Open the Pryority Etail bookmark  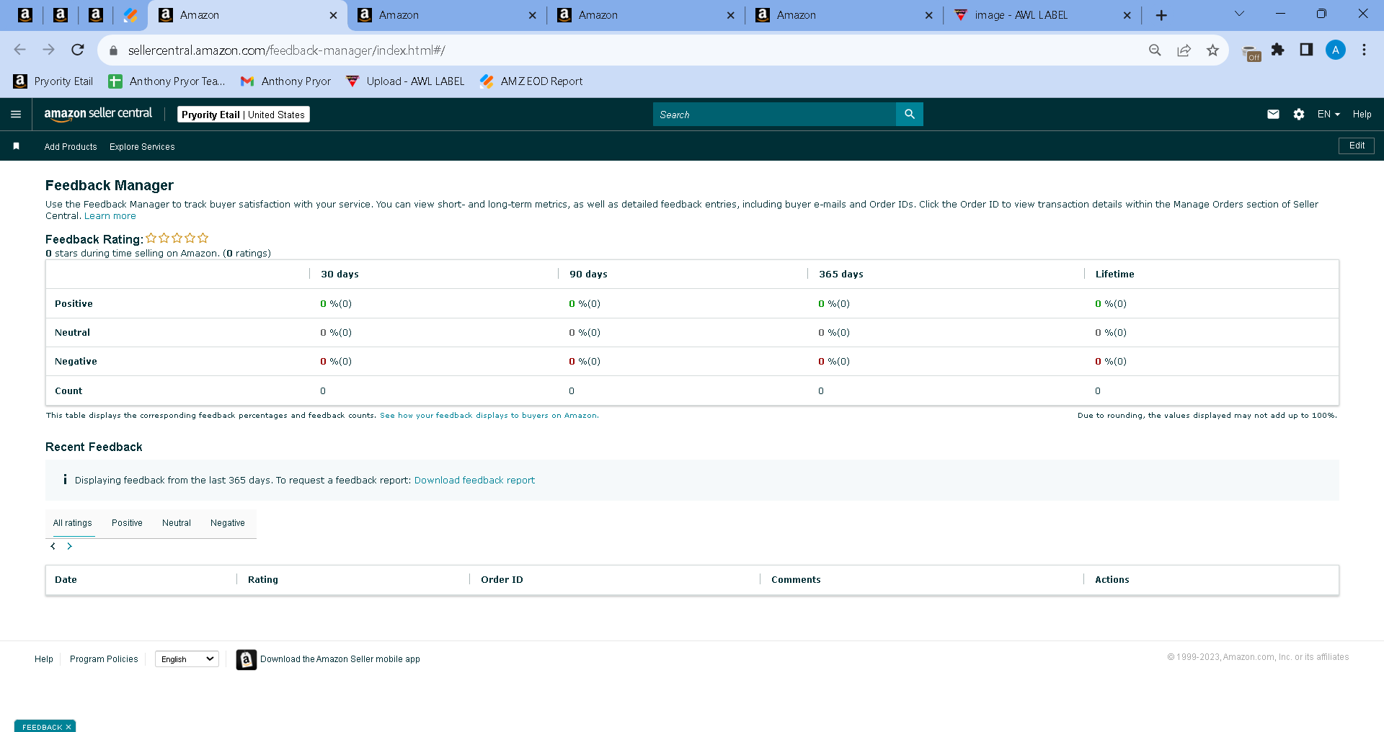(54, 81)
